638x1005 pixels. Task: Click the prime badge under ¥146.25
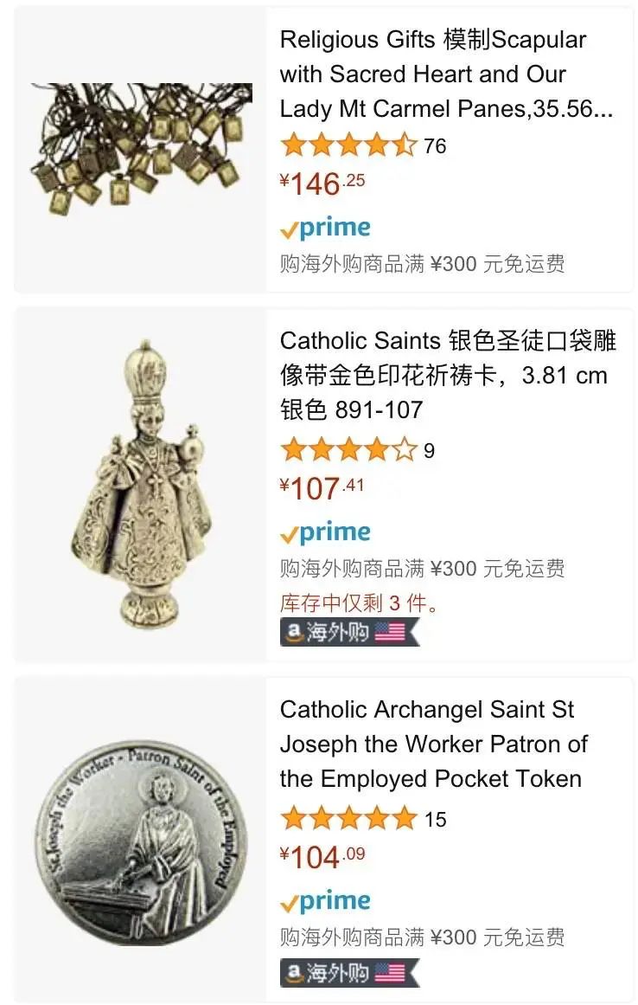(325, 229)
